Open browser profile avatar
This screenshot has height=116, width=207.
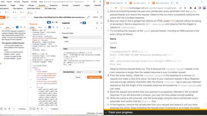tap(204, 8)
